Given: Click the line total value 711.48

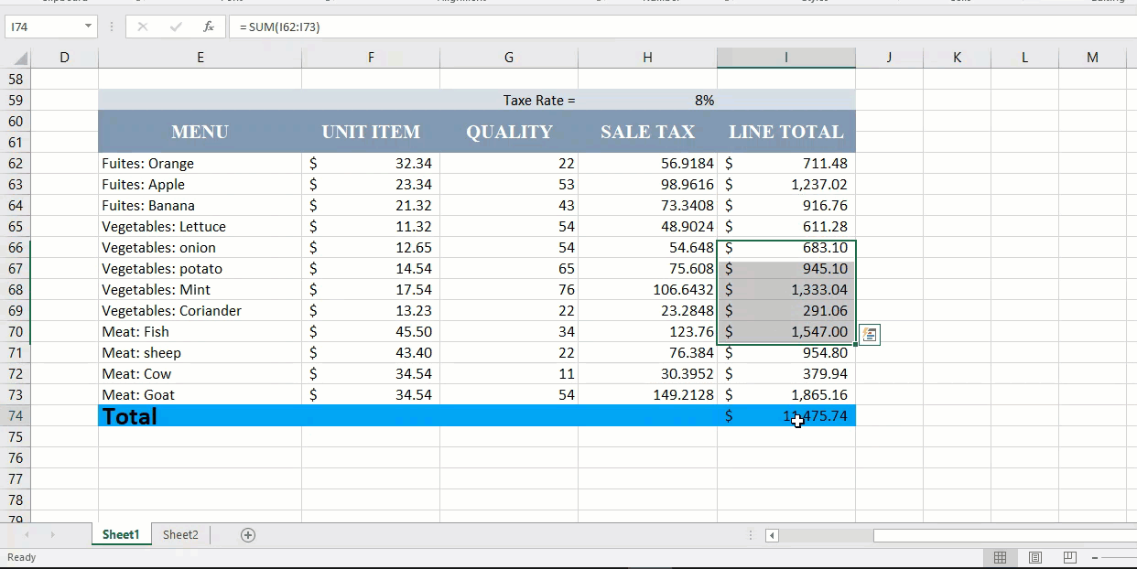Looking at the screenshot, I should click(786, 164).
